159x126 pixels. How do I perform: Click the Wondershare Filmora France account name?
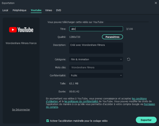[21, 43]
